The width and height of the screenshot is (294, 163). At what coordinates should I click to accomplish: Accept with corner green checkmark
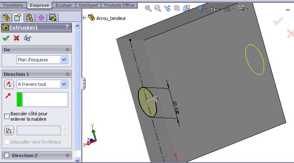pyautogui.click(x=278, y=21)
